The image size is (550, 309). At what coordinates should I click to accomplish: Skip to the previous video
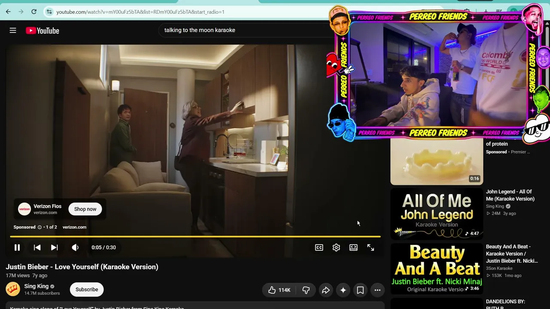(x=37, y=248)
